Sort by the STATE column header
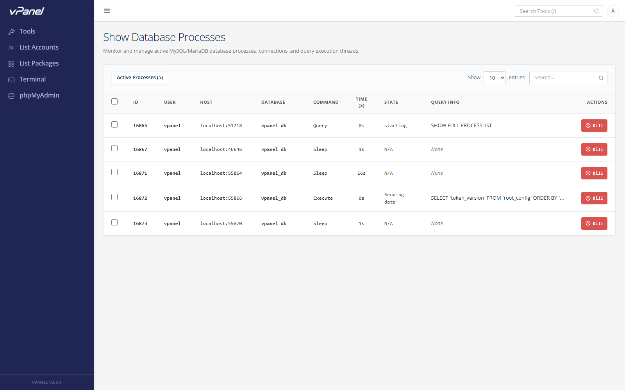The height and width of the screenshot is (390, 625). (x=391, y=102)
